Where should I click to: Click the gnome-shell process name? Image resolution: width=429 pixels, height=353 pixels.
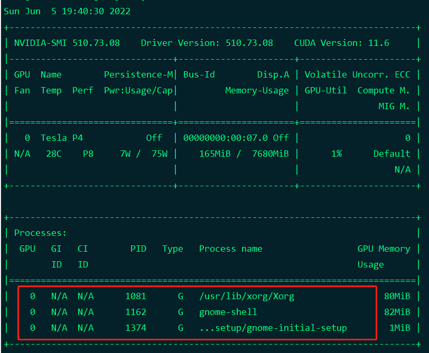point(228,312)
